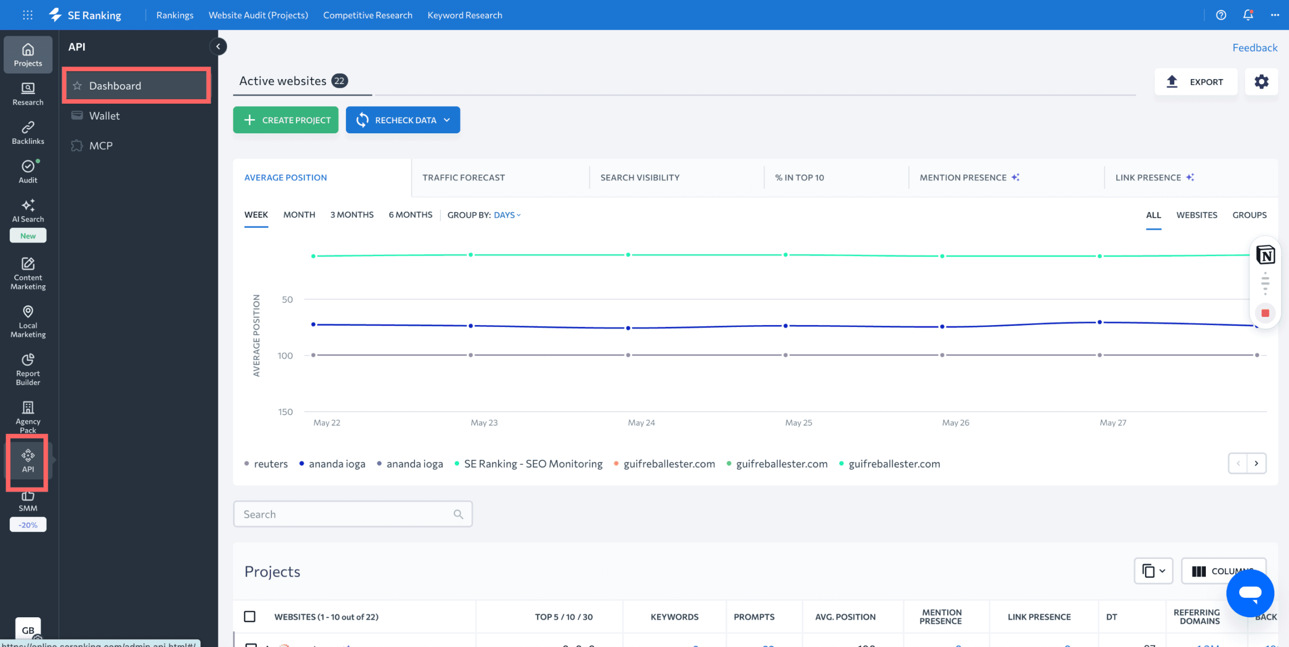
Task: Open the help question mark icon
Action: pos(1221,15)
